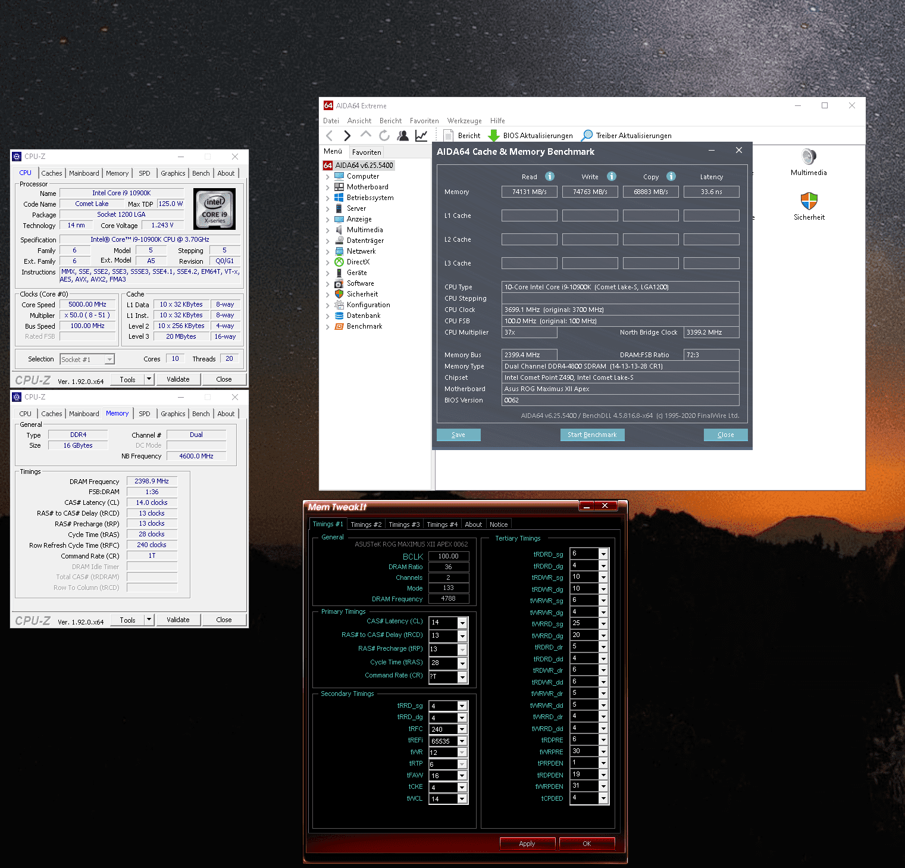This screenshot has width=905, height=868.
Task: Select the Konfiguration tree icon
Action: click(x=339, y=305)
